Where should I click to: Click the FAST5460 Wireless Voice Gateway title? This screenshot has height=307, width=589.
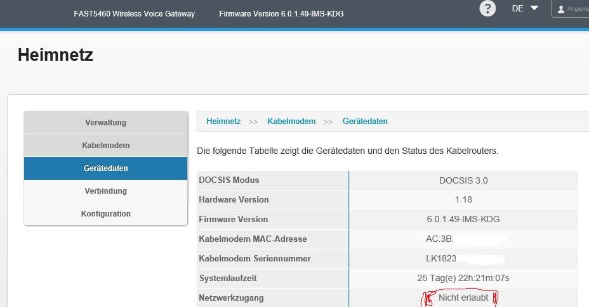point(134,14)
